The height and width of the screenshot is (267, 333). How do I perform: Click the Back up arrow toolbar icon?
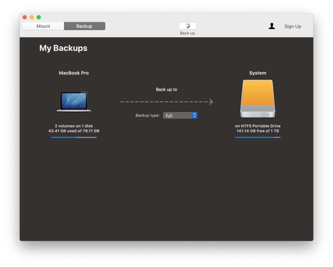click(187, 26)
